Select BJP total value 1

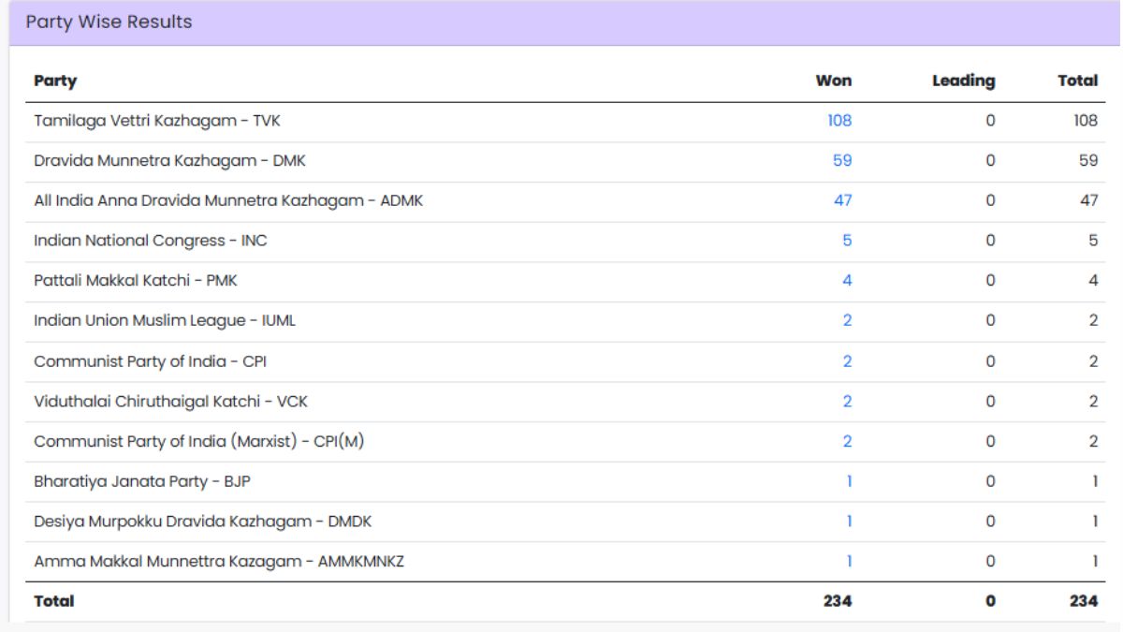(1095, 481)
